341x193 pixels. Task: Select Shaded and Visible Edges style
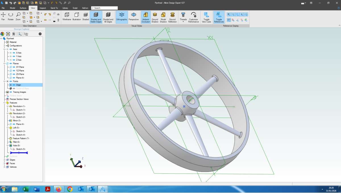96,17
